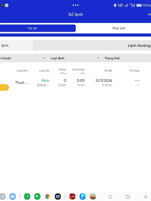
Task: Tap the green notification icon in status bar
Action: (x=7, y=5)
